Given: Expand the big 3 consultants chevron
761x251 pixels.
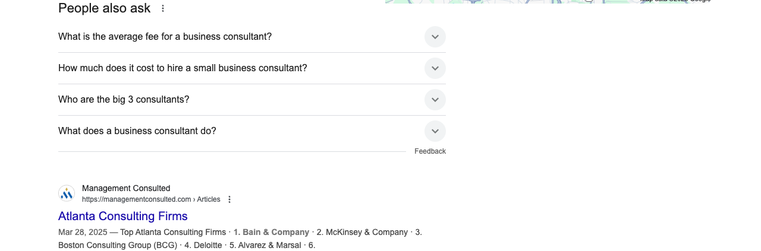Looking at the screenshot, I should pos(435,100).
